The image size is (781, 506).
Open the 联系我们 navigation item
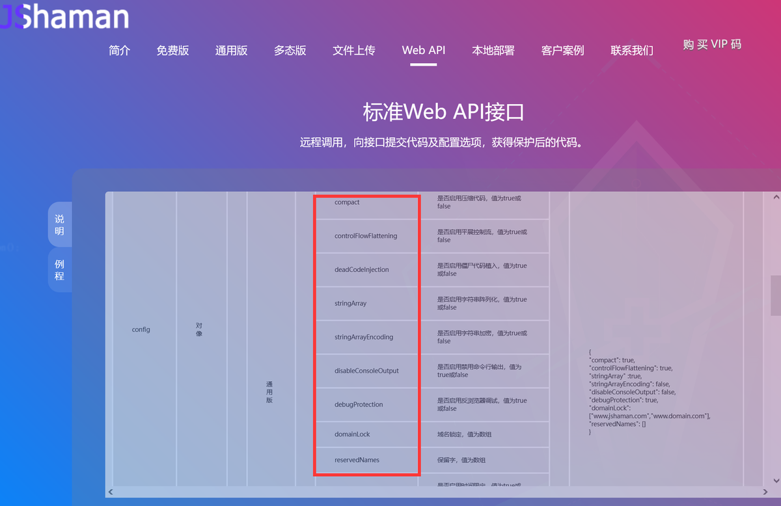click(x=632, y=50)
